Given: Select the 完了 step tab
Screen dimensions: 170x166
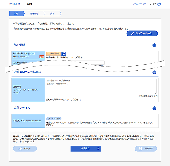Looking at the screenshot, I should coord(52,13).
